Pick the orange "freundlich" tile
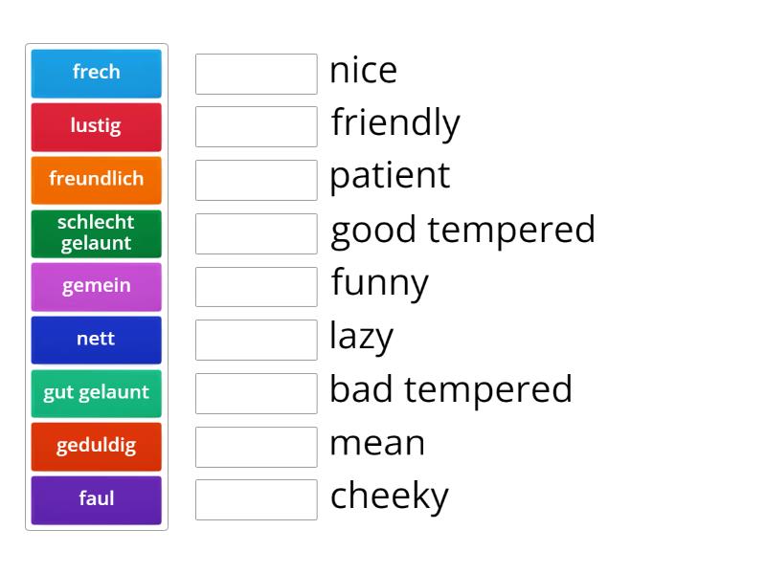The image size is (766, 574). click(96, 180)
